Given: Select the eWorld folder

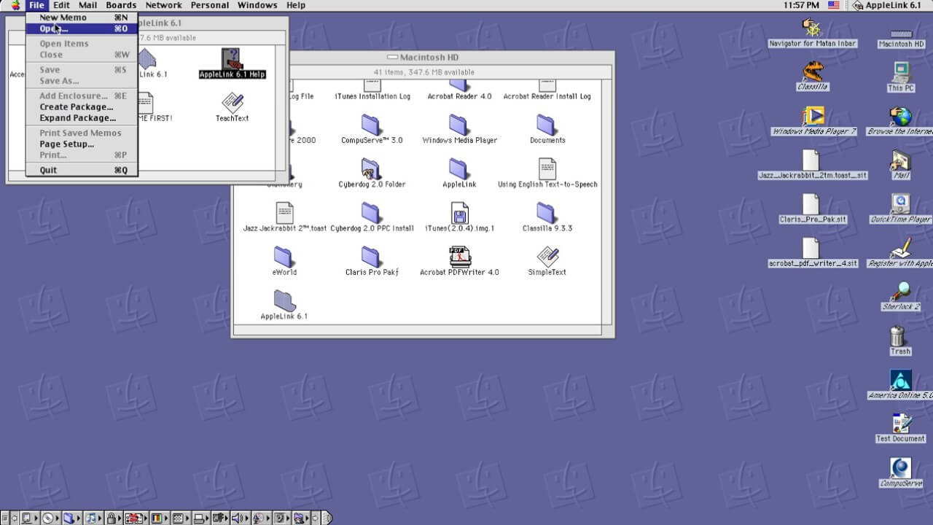Looking at the screenshot, I should [284, 261].
